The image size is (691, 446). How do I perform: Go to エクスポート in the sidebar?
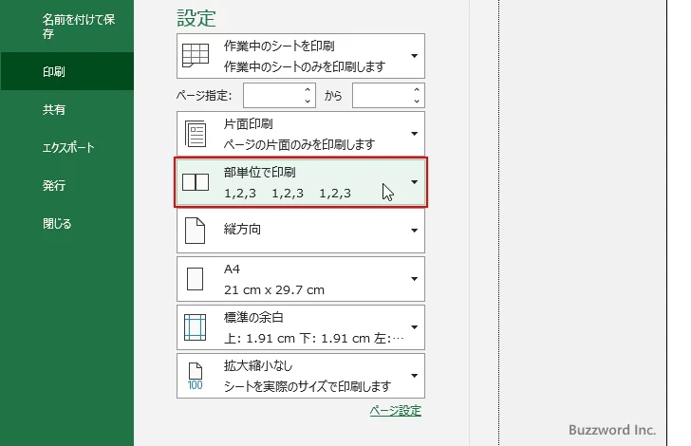pyautogui.click(x=68, y=147)
